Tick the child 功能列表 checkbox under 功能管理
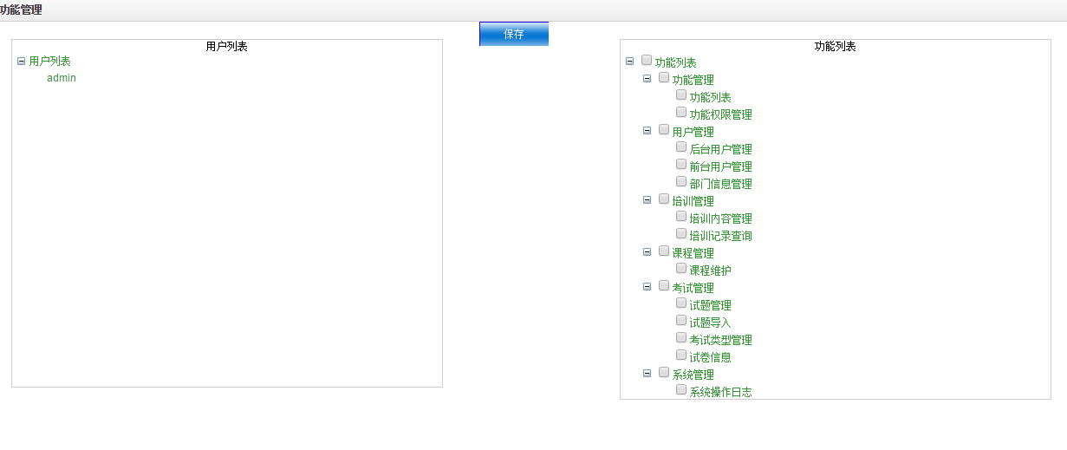This screenshot has height=450, width=1067. (681, 95)
